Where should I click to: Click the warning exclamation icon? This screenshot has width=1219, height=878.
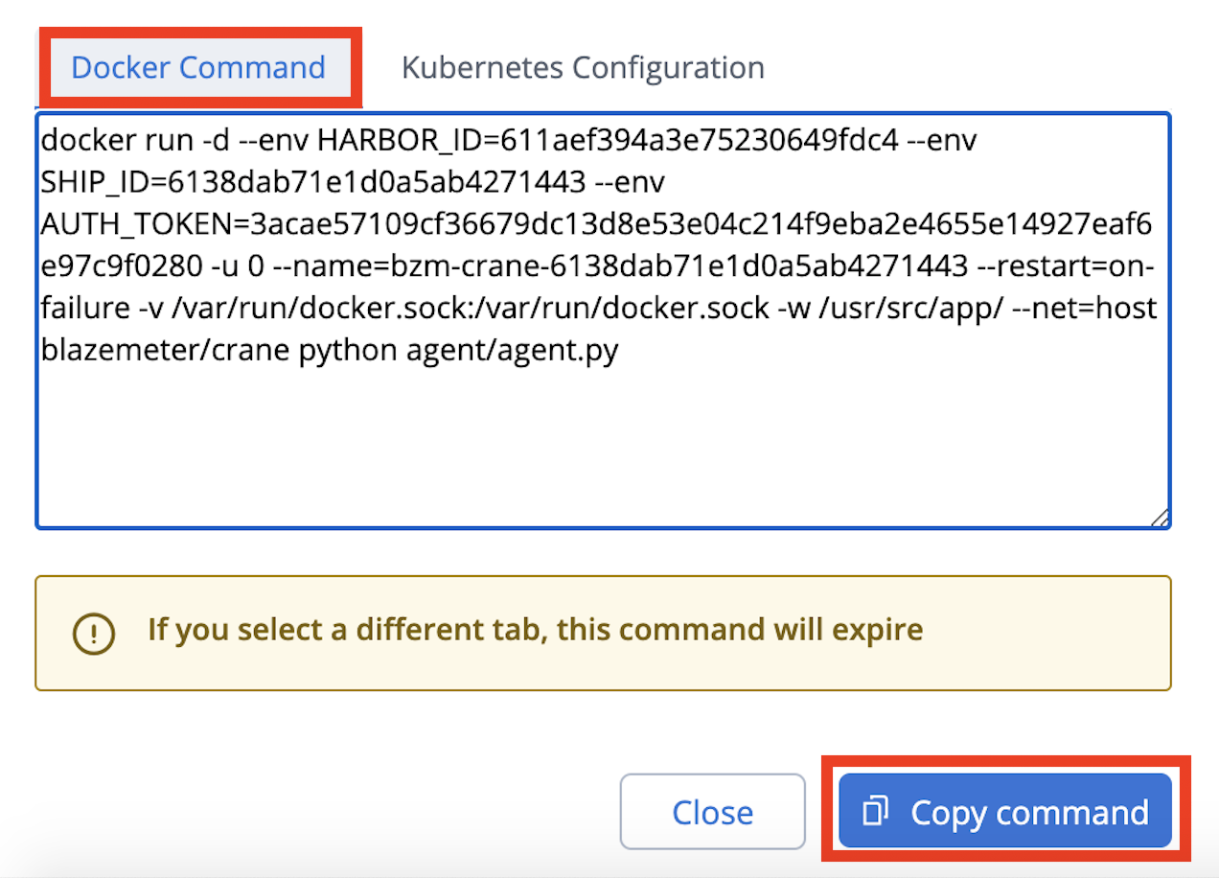[94, 632]
